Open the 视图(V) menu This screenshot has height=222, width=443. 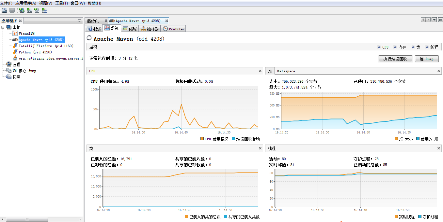(x=45, y=3)
